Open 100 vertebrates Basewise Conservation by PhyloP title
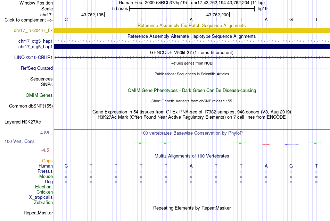This screenshot has height=221, width=330. pyautogui.click(x=192, y=133)
